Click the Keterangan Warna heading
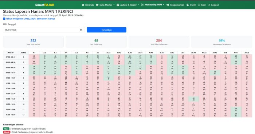The image size is (255, 134). pyautogui.click(x=13, y=125)
